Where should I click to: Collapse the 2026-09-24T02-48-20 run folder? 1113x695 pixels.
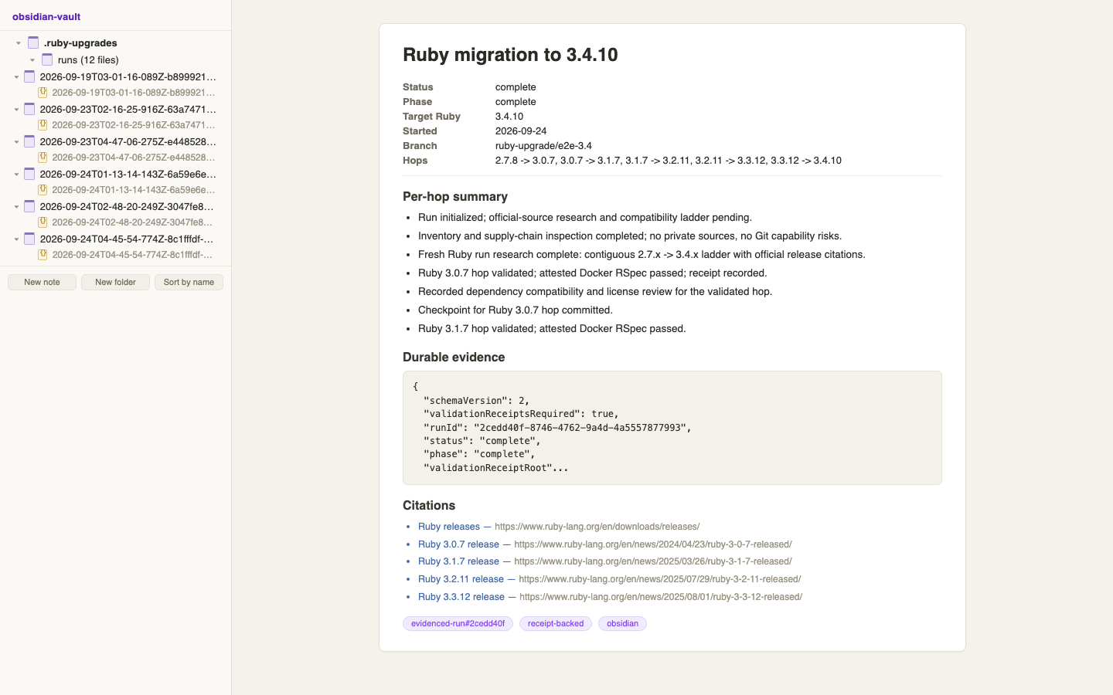click(16, 207)
